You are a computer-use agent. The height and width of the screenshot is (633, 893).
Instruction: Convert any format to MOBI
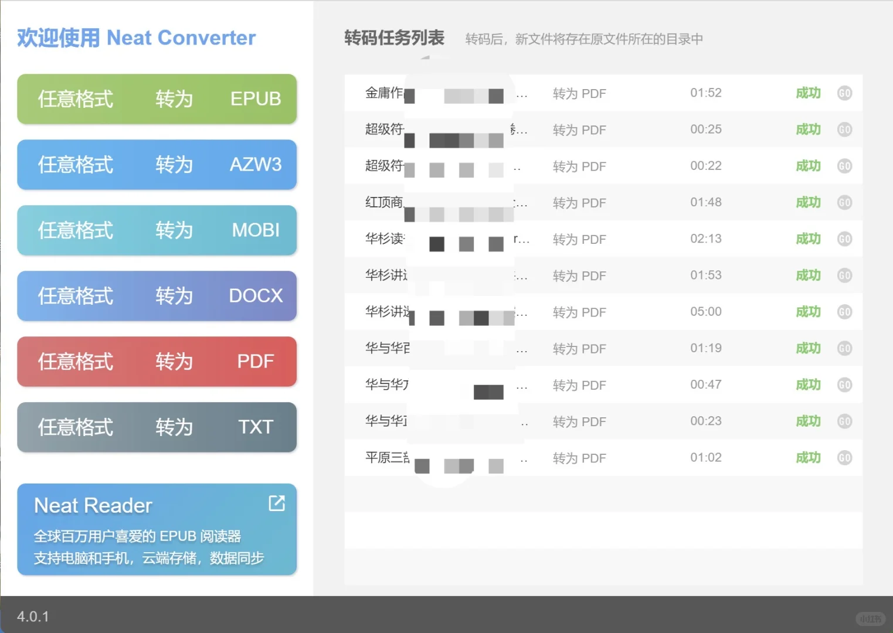click(x=157, y=230)
